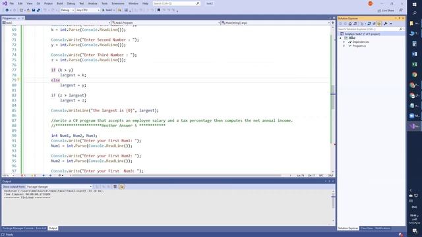This screenshot has width=422, height=237.
Task: Open the Debug configuration dropdown
Action: (67, 11)
